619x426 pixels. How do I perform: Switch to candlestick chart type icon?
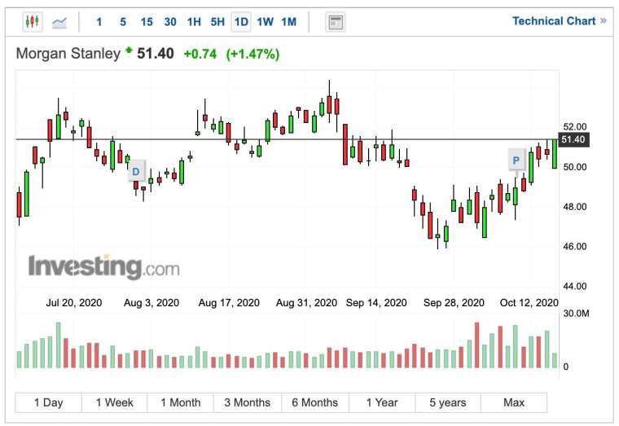(x=33, y=21)
